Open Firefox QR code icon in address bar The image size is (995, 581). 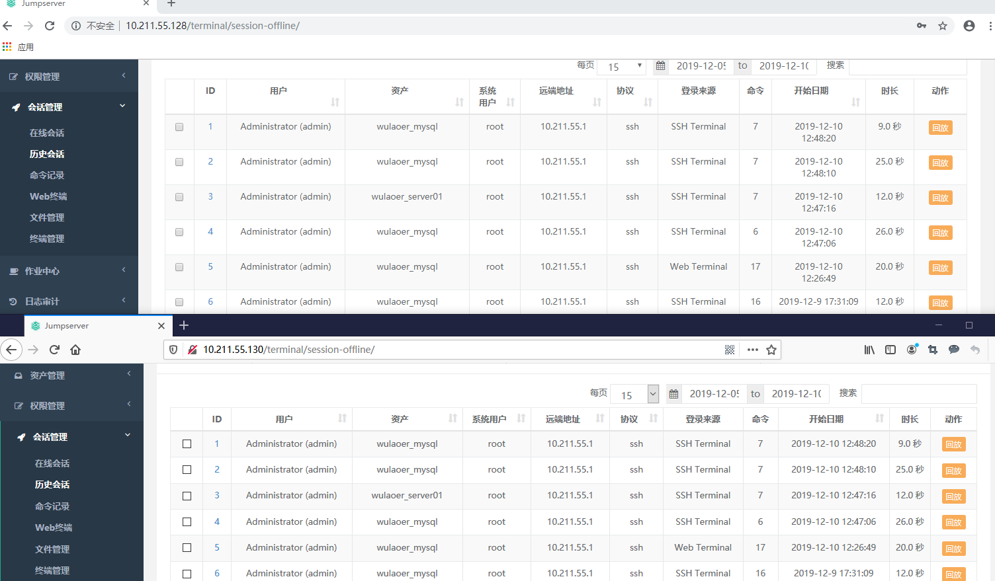(x=730, y=350)
